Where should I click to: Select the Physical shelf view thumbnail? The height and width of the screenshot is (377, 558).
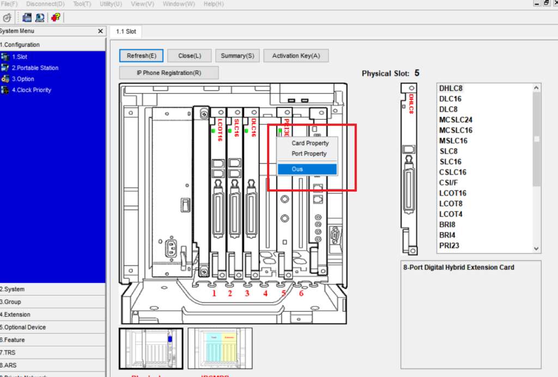tap(151, 348)
